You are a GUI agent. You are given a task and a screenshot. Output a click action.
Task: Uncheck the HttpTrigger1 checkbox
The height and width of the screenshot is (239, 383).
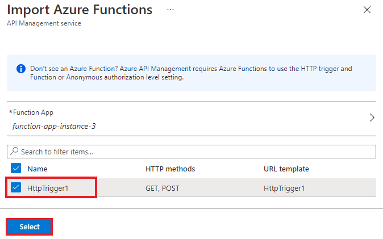pos(16,187)
